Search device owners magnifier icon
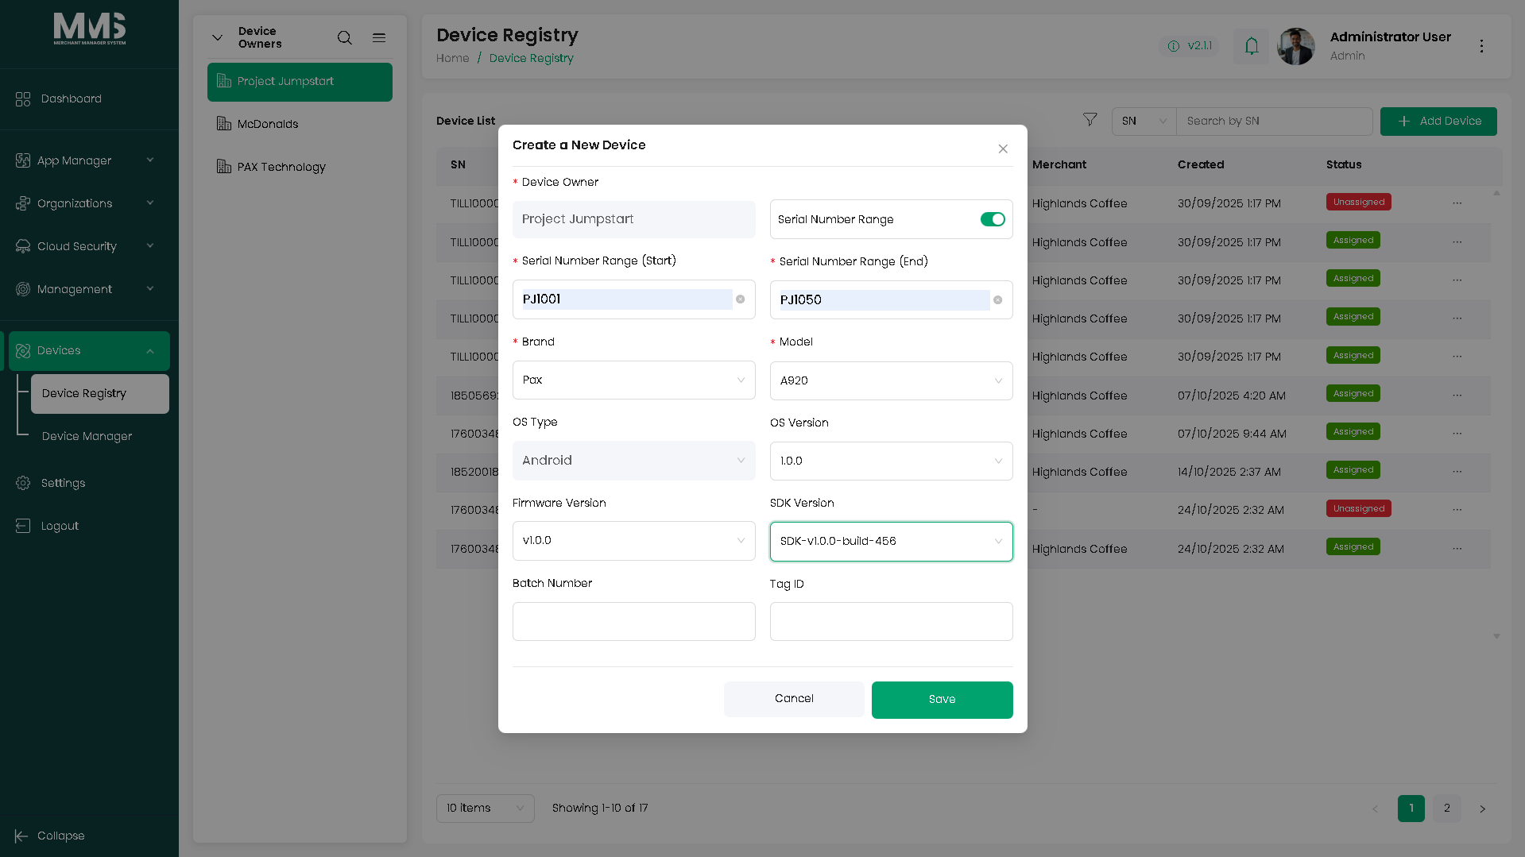Viewport: 1525px width, 857px height. (344, 37)
